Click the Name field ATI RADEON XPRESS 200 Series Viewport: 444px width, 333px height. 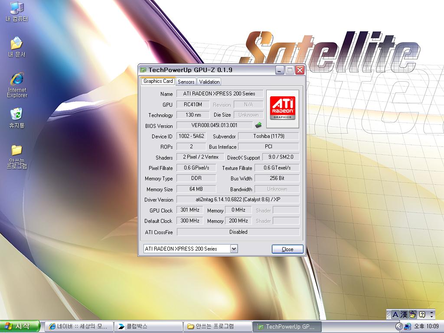click(x=219, y=94)
